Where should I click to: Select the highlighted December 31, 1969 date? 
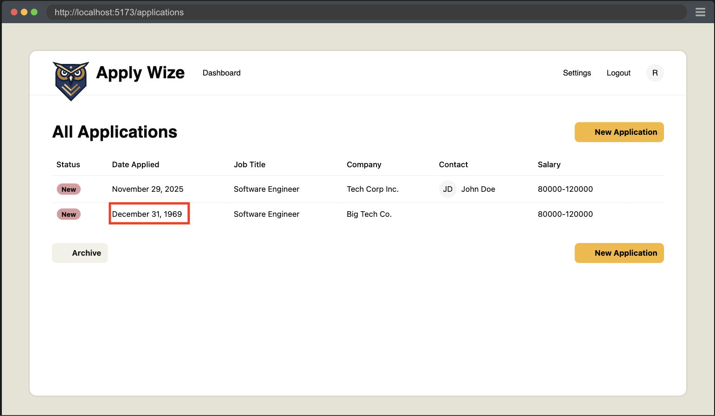pyautogui.click(x=147, y=214)
